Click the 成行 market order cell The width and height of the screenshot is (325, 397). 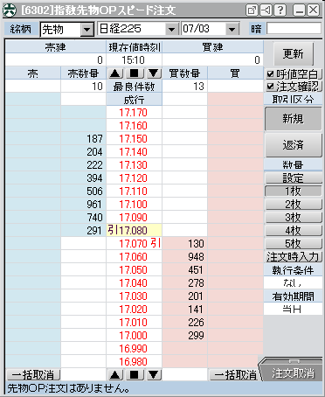tap(134, 100)
